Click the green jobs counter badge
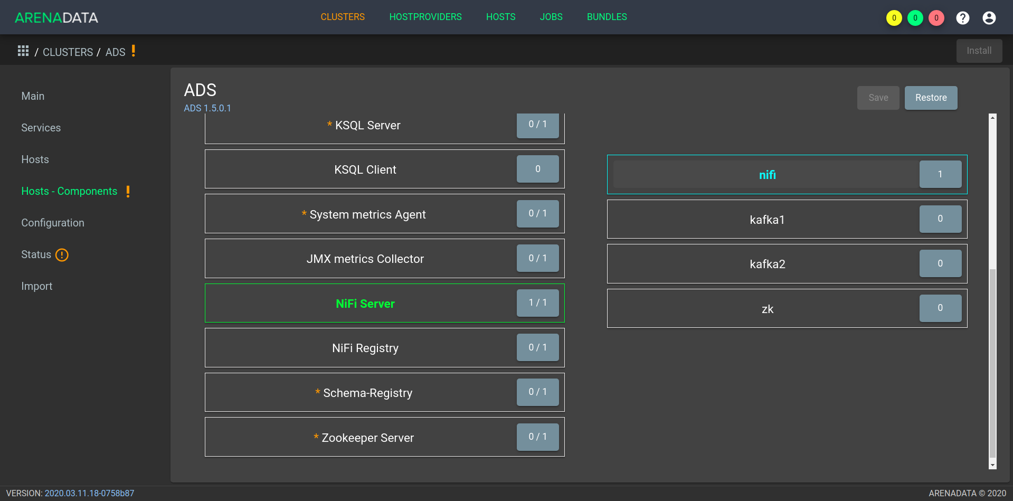The image size is (1013, 501). pos(915,18)
